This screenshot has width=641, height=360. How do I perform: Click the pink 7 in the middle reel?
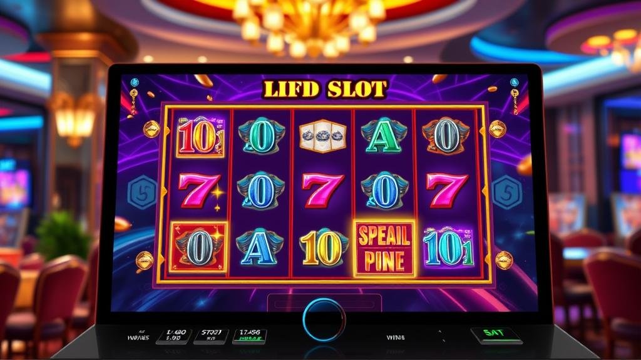(322, 190)
